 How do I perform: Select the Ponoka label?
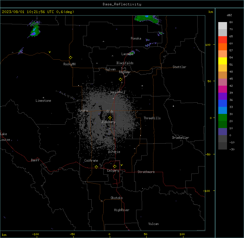136,38
